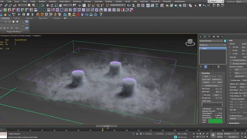Click the Configure Modifier Sets icon
Image resolution: width=247 pixels, height=139 pixels.
[x=218, y=67]
